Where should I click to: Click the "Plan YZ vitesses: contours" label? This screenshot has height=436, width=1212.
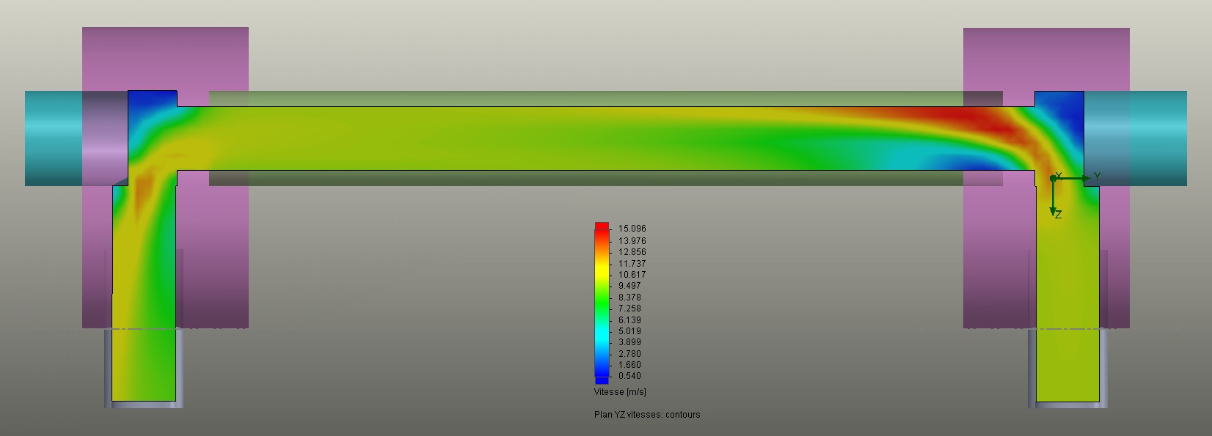click(646, 415)
